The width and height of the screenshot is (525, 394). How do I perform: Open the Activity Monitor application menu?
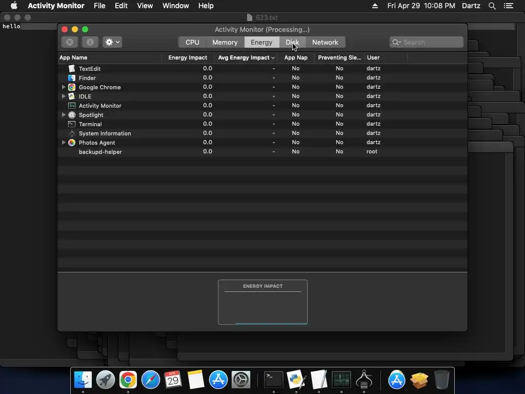coord(56,6)
